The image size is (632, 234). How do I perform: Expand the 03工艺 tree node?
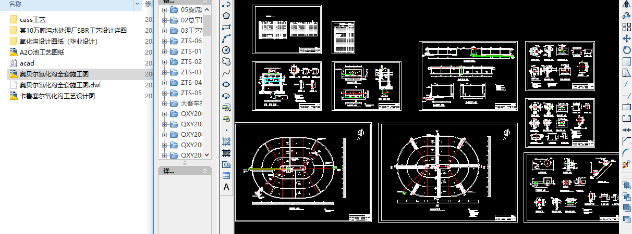click(x=165, y=31)
